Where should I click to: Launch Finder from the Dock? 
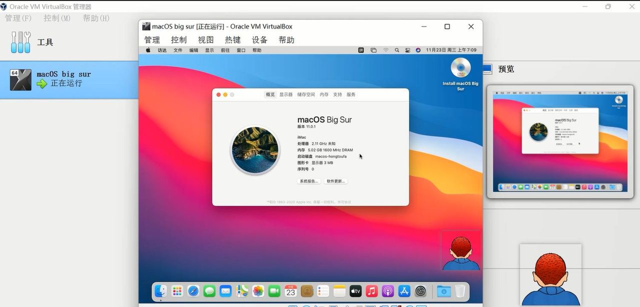(x=160, y=291)
